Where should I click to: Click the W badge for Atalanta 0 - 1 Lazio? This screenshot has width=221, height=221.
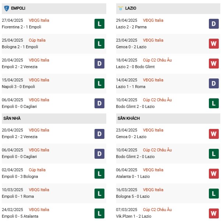tap(214, 173)
